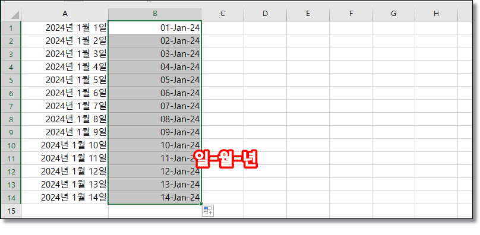Image resolution: width=480 pixels, height=235 pixels.
Task: Click cell containing 2024년 1월 2일
Action: [x=65, y=41]
